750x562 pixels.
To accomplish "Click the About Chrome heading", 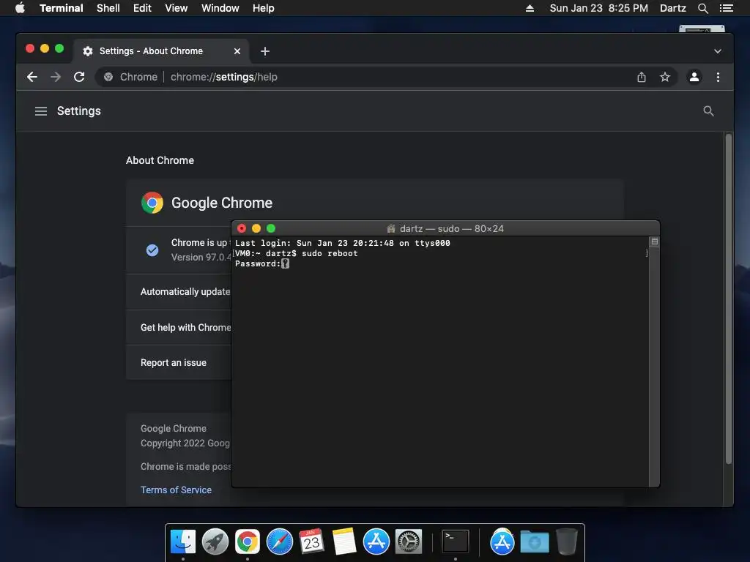I will click(160, 160).
